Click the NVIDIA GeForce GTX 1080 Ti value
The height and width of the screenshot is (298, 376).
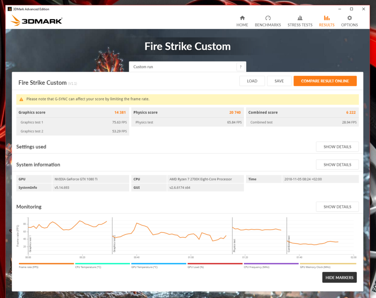point(76,179)
